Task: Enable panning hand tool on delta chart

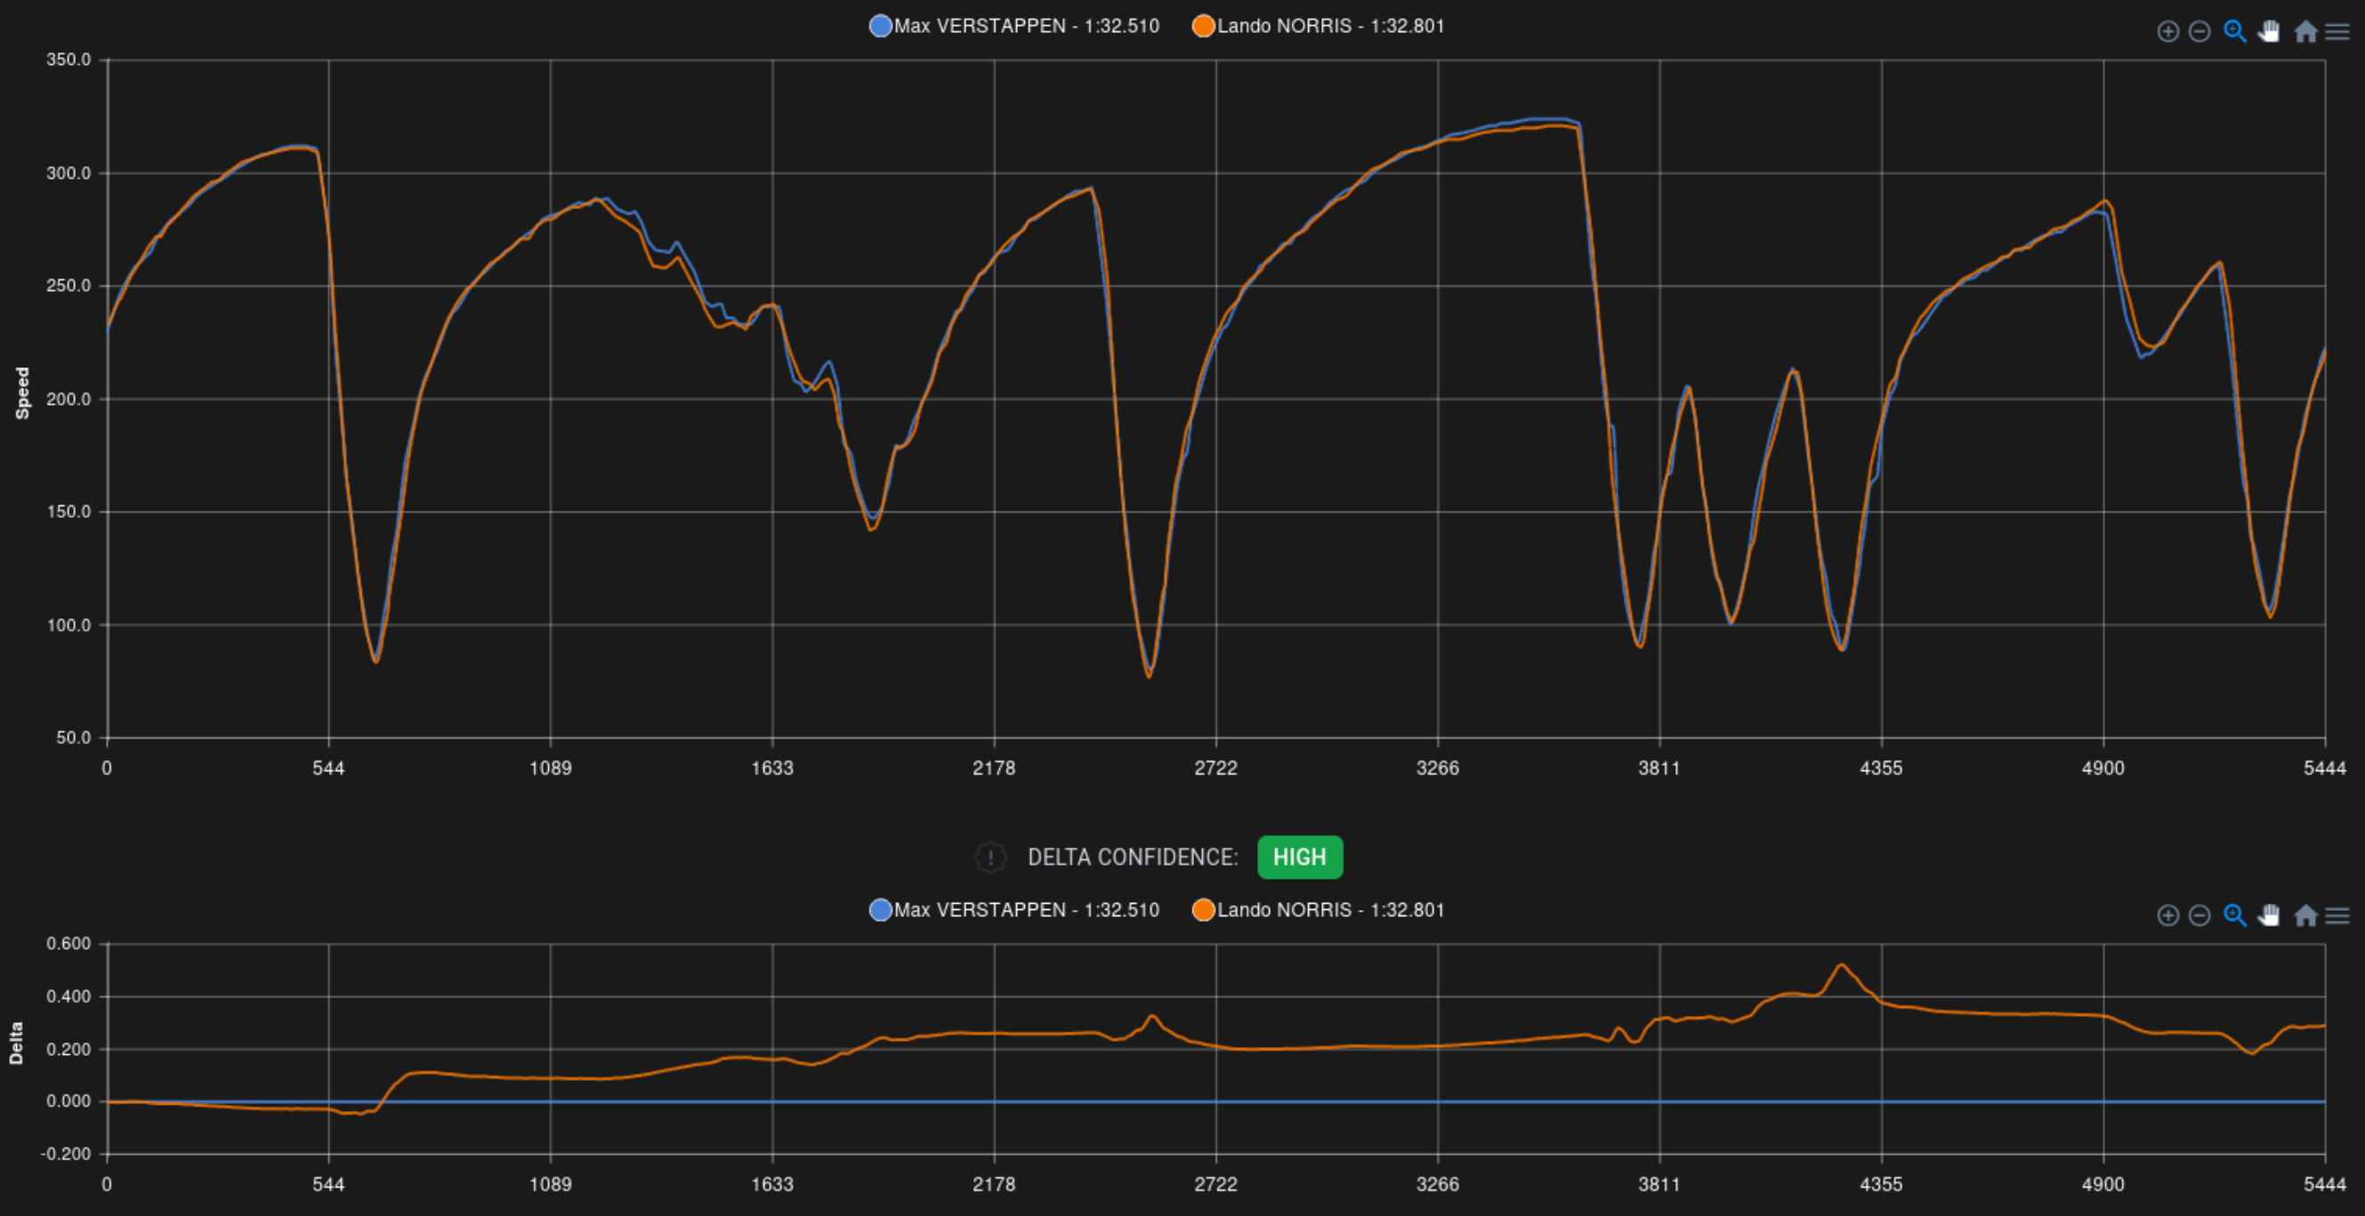Action: click(2269, 916)
